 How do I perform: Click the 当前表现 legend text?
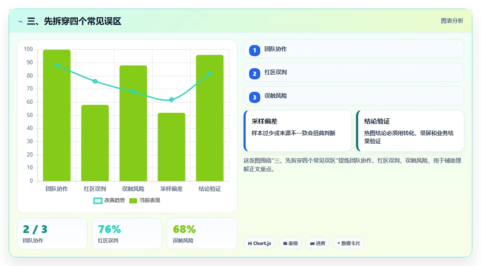150,200
